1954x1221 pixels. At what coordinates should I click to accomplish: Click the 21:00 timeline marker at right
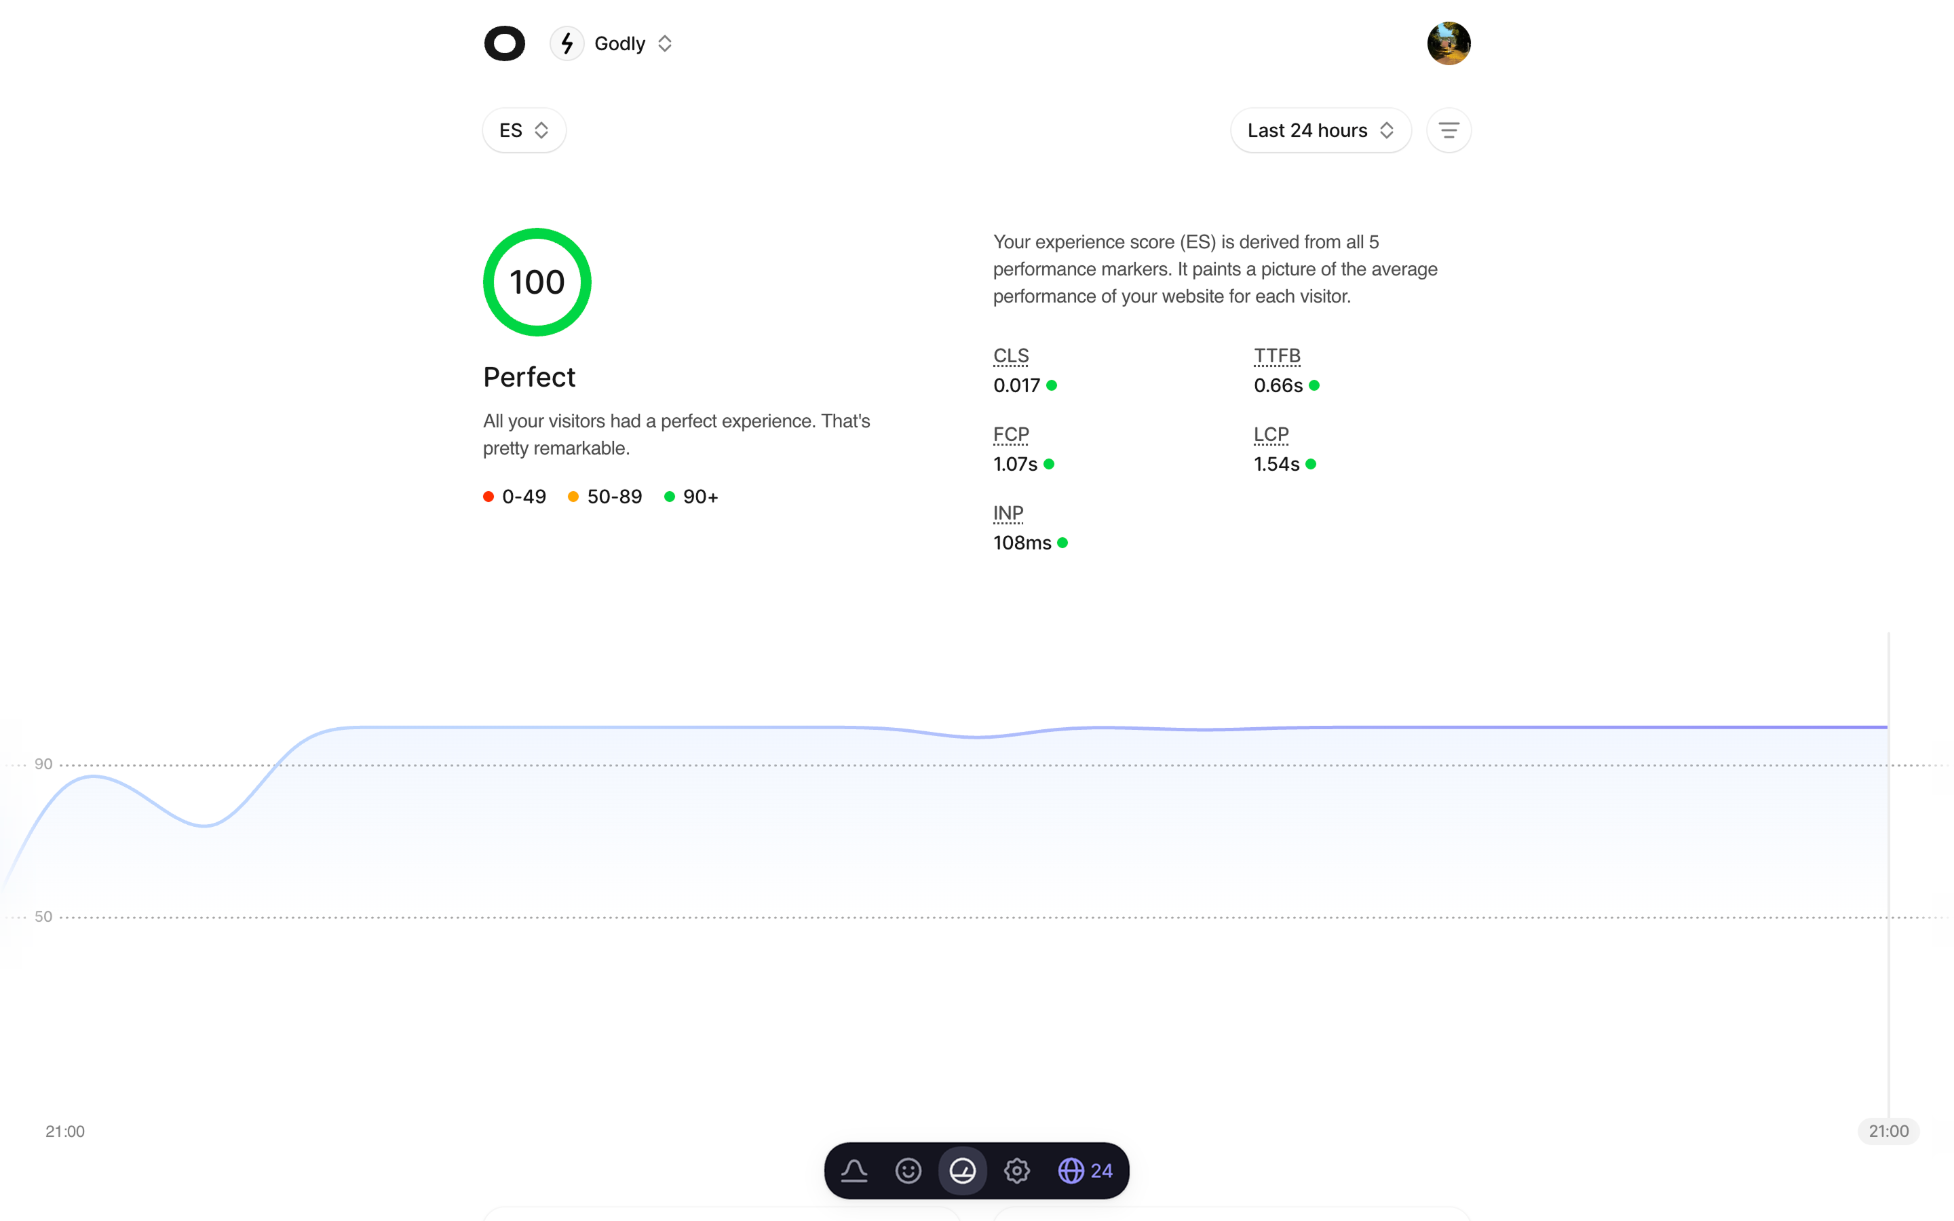(x=1888, y=1131)
